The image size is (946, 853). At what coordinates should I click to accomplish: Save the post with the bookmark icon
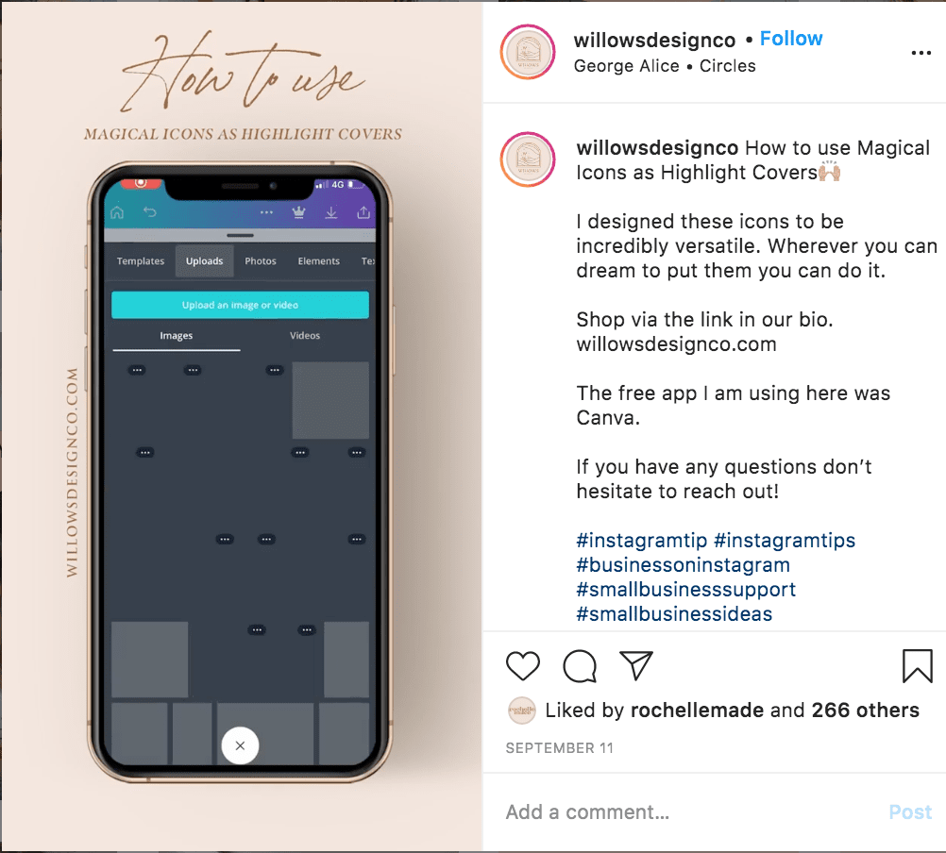(x=917, y=666)
